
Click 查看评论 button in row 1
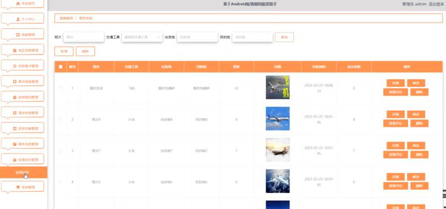point(395,92)
